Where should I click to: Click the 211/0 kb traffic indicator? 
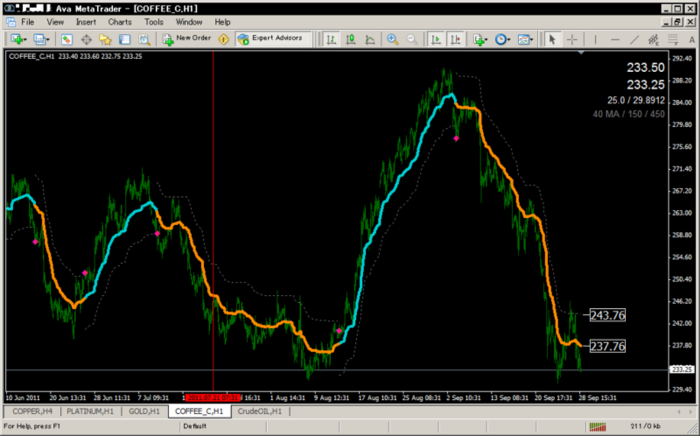tap(646, 427)
